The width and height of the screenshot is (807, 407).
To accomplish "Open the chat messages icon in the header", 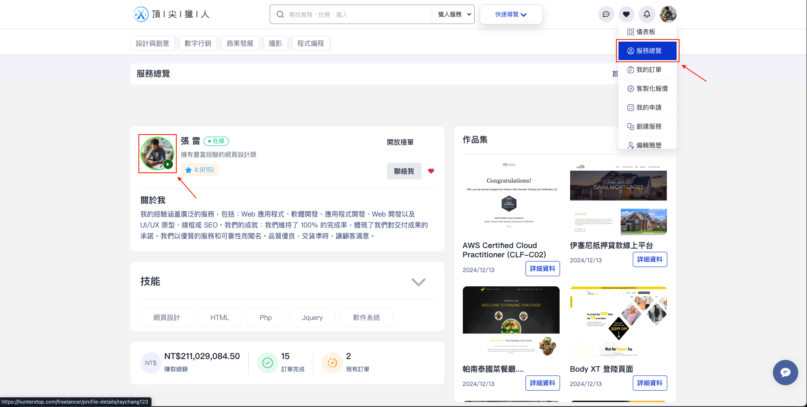I will [606, 14].
